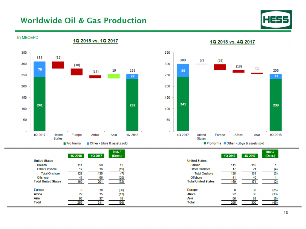Select the 1Q 2018 vs. 1Q 2017 tab
Viewport: 306px width, 229px height.
pos(95,41)
